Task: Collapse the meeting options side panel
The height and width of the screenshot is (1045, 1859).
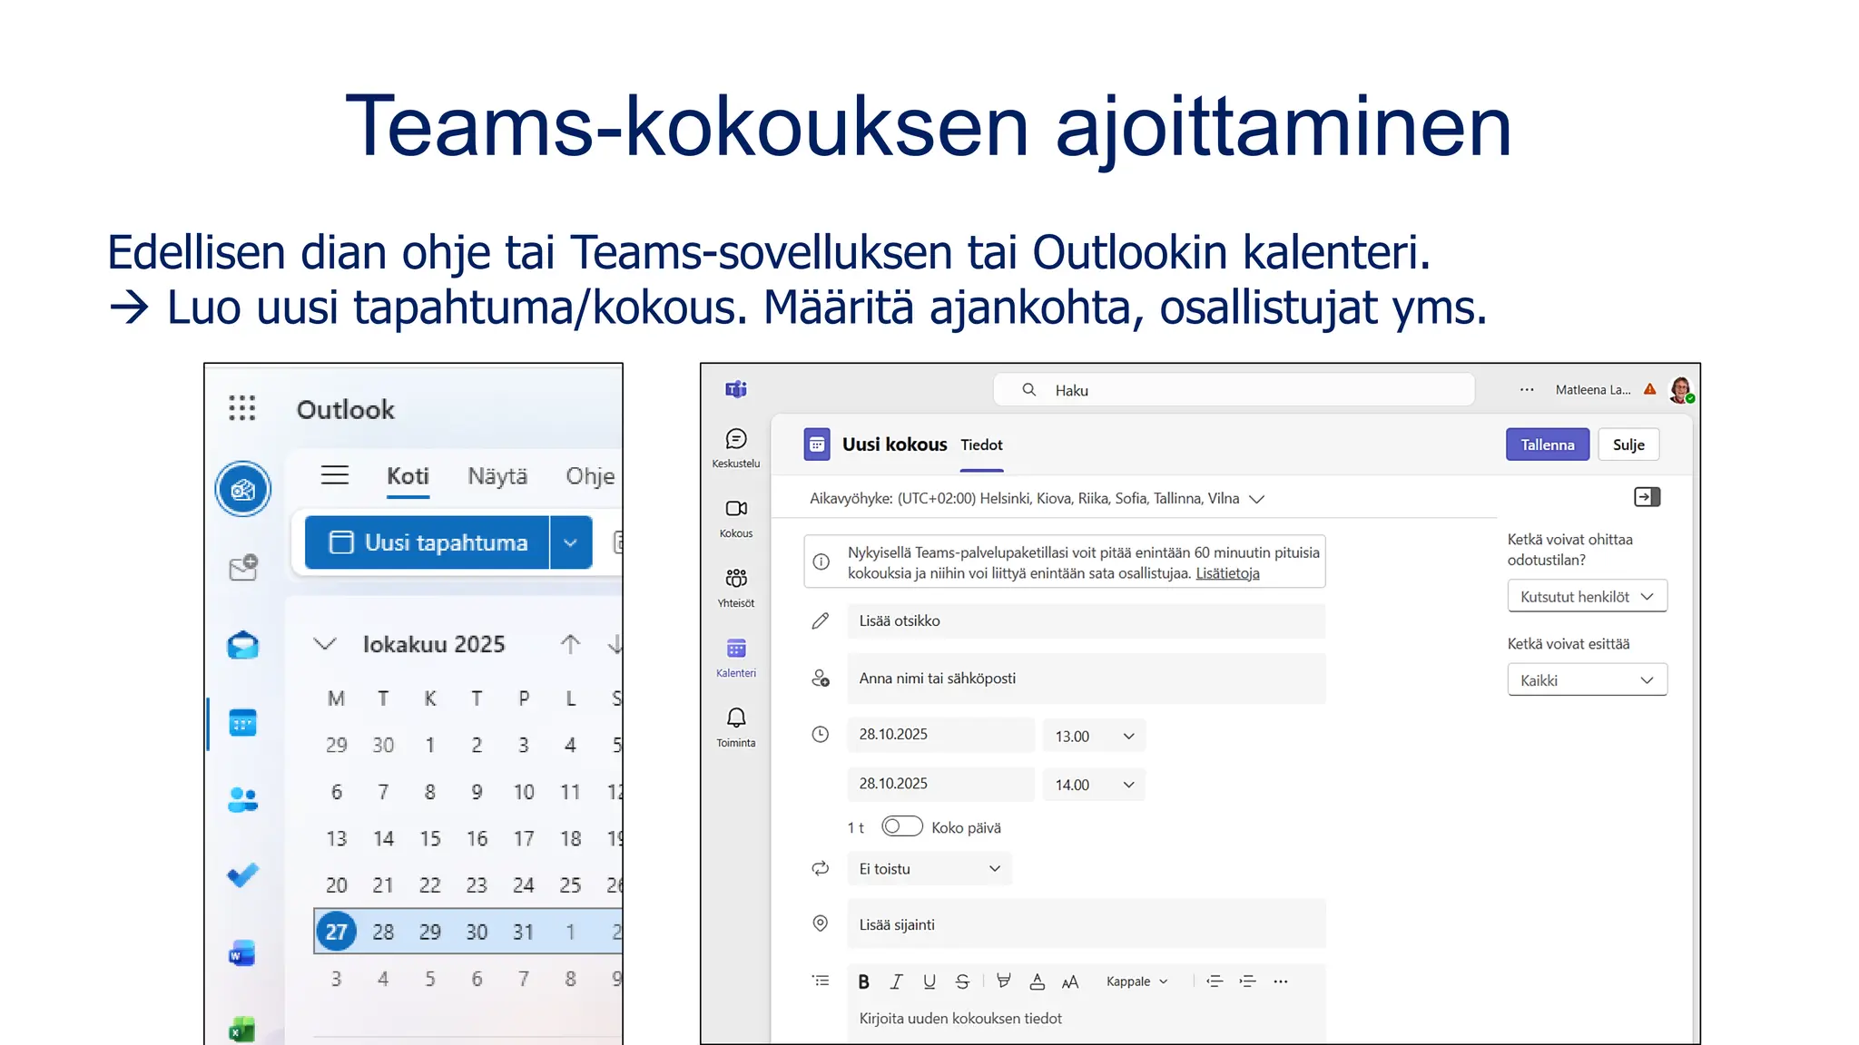Action: point(1647,497)
